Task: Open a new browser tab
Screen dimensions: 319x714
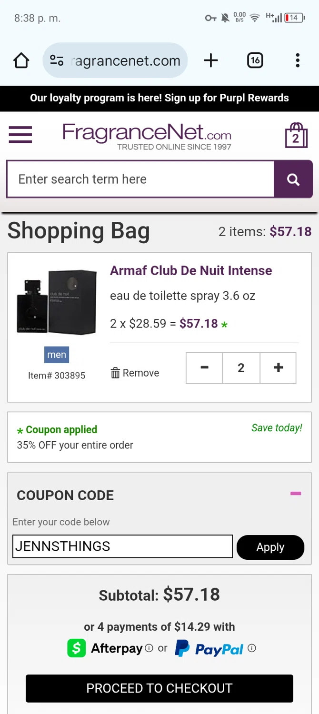Action: [210, 60]
